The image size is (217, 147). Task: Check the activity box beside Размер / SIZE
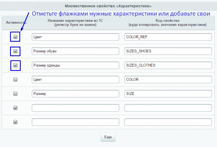click(x=15, y=94)
